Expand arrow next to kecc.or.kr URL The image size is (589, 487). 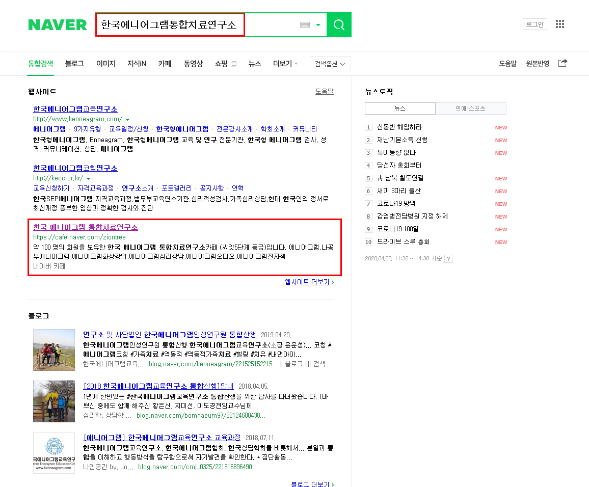[x=88, y=178]
